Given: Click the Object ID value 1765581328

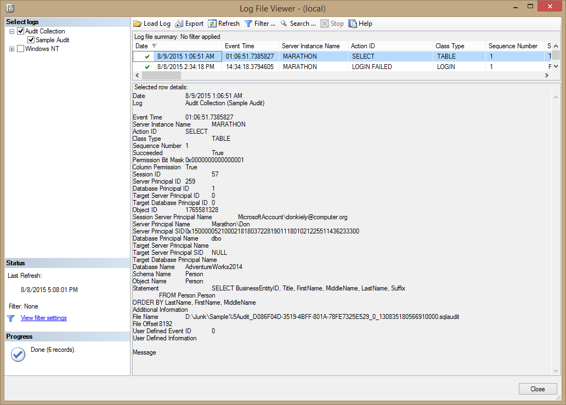Looking at the screenshot, I should click(202, 210).
